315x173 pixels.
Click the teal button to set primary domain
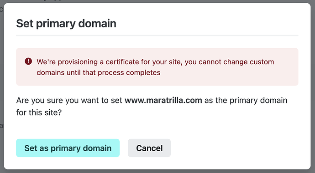tap(68, 148)
